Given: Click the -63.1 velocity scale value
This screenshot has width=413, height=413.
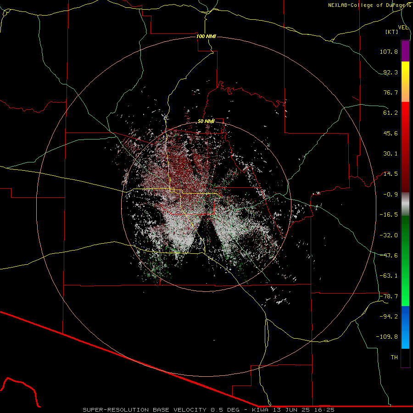Looking at the screenshot, I should [389, 276].
